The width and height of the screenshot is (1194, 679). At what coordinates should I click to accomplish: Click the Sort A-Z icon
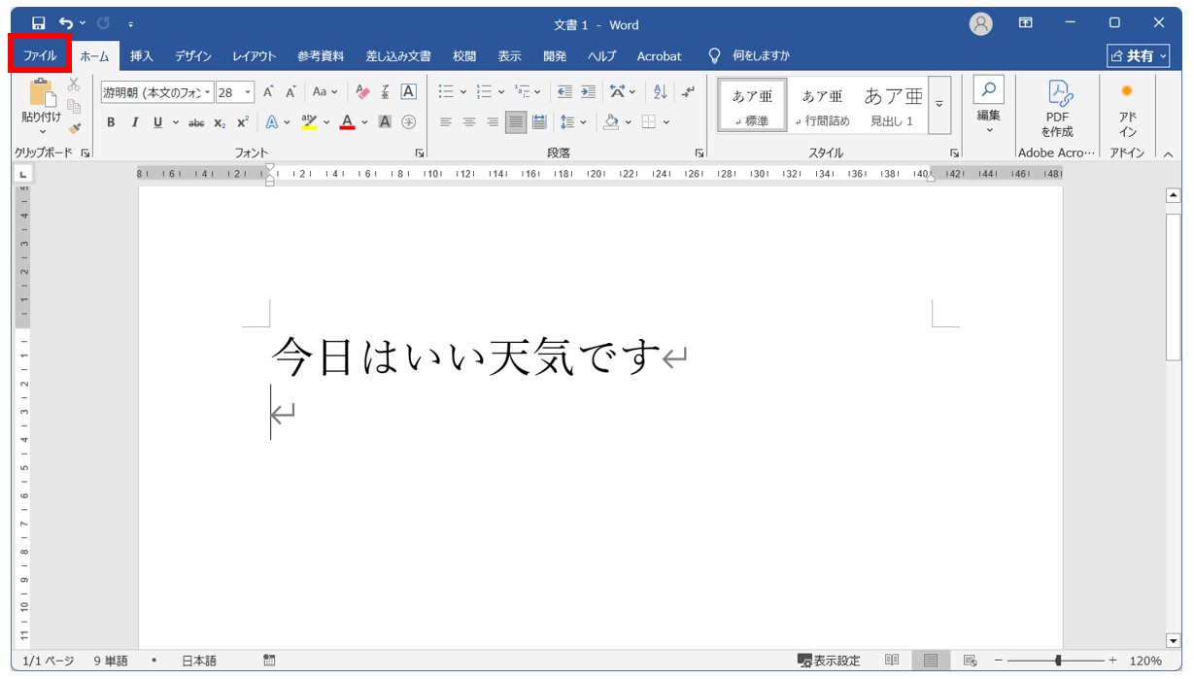pos(661,92)
